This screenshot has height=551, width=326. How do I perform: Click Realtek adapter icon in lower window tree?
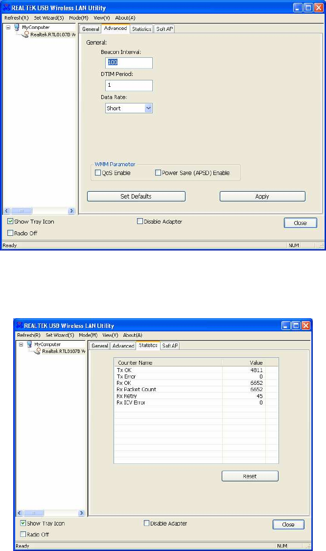38,351
